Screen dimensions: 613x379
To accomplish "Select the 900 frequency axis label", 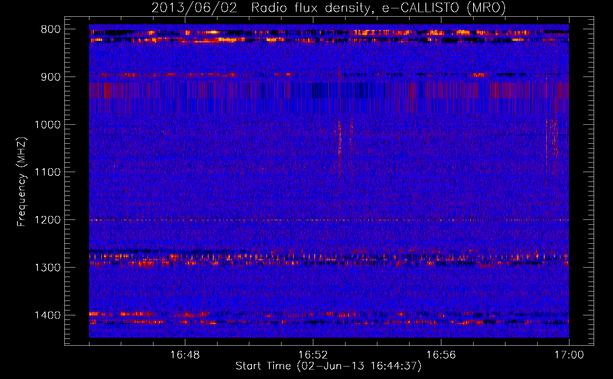I will pyautogui.click(x=50, y=77).
